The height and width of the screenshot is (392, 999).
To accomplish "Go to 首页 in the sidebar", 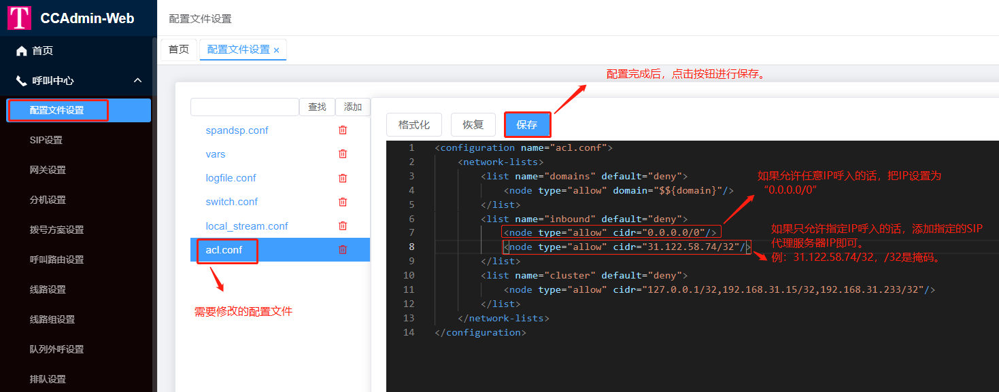I will pos(42,51).
